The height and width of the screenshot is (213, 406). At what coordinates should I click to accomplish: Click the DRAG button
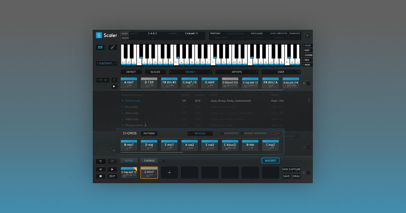(x=296, y=176)
